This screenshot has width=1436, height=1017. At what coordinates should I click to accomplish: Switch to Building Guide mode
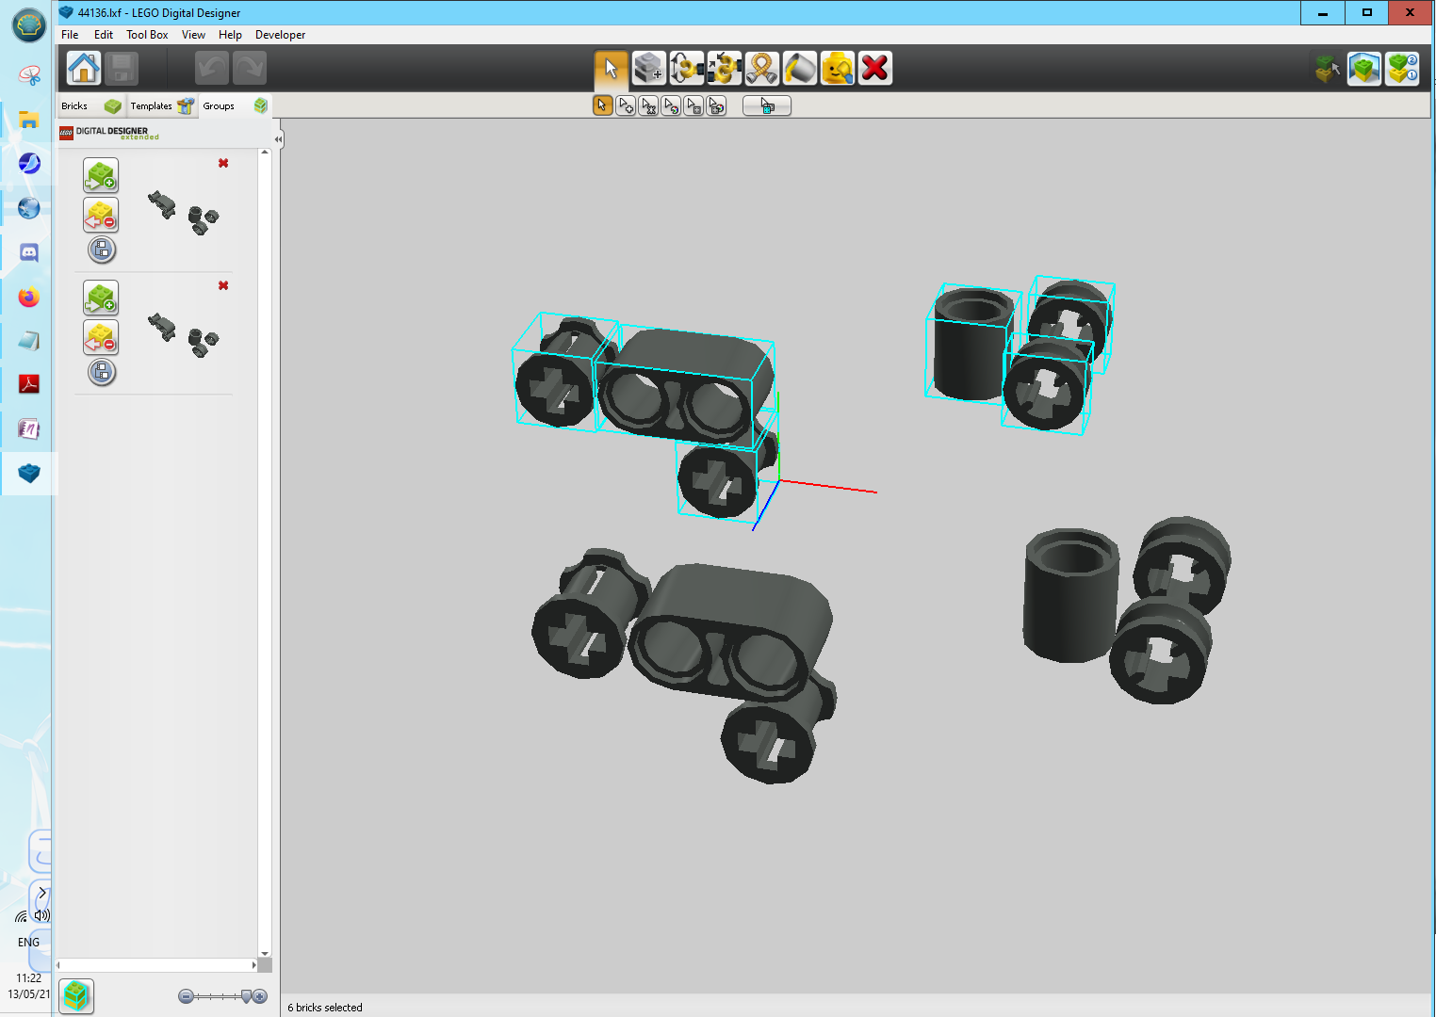(x=1402, y=68)
